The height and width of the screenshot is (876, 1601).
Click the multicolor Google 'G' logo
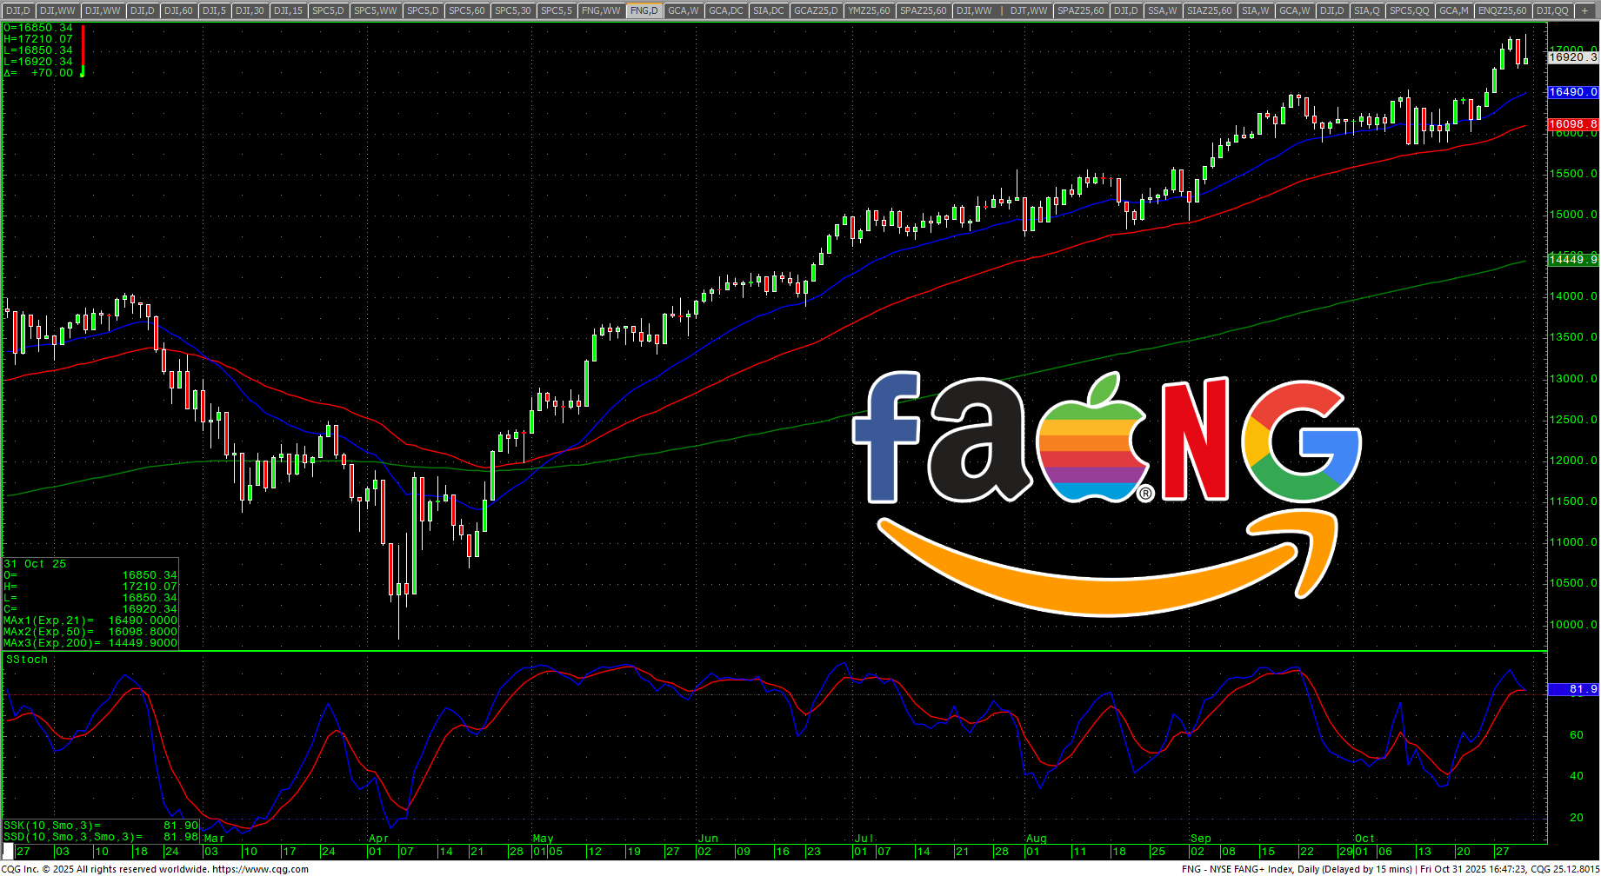[1301, 442]
